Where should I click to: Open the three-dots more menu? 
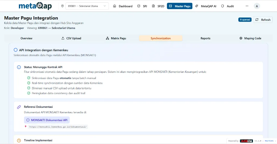coord(247,6)
